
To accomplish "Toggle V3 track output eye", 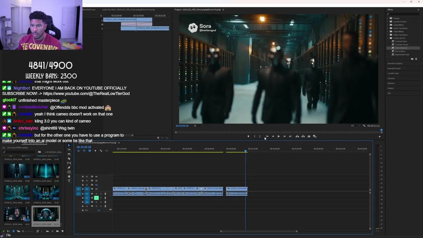I will pyautogui.click(x=96, y=181).
